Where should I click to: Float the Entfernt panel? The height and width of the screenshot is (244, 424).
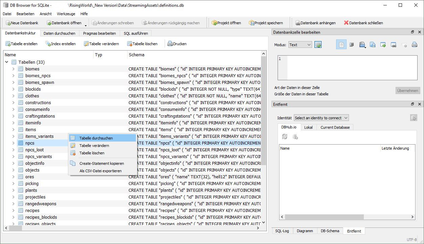pos(413,104)
